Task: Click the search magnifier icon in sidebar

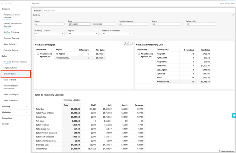Action: click(2, 4)
